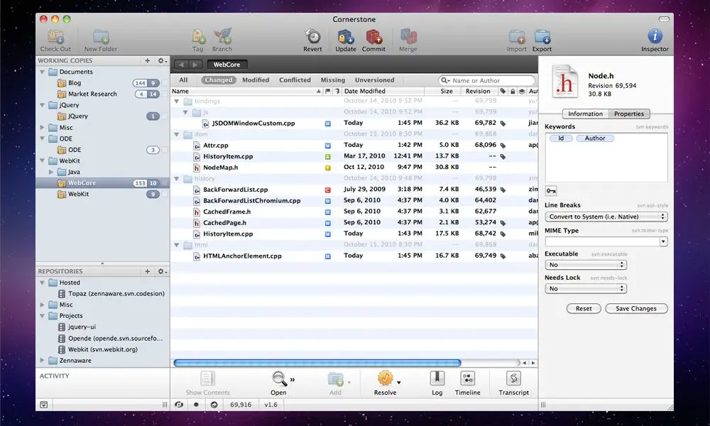
Task: Open the Line Breaks dropdown
Action: (x=606, y=217)
